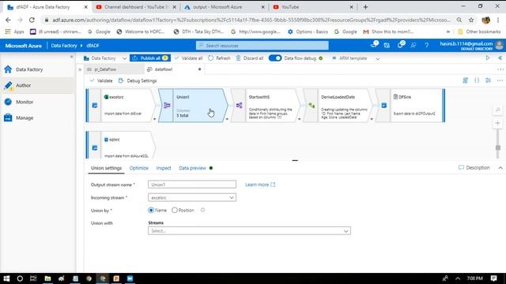Click the Union by info icon

pyautogui.click(x=202, y=210)
